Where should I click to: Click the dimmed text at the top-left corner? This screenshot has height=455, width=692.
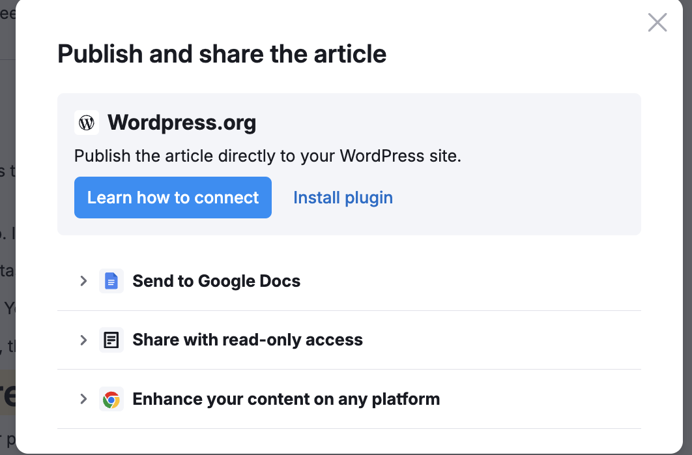click(7, 14)
